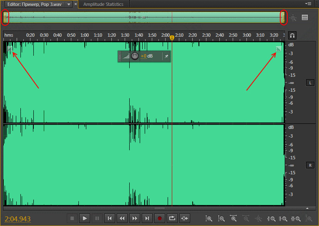Toggle Loop Playback button

[172, 218]
